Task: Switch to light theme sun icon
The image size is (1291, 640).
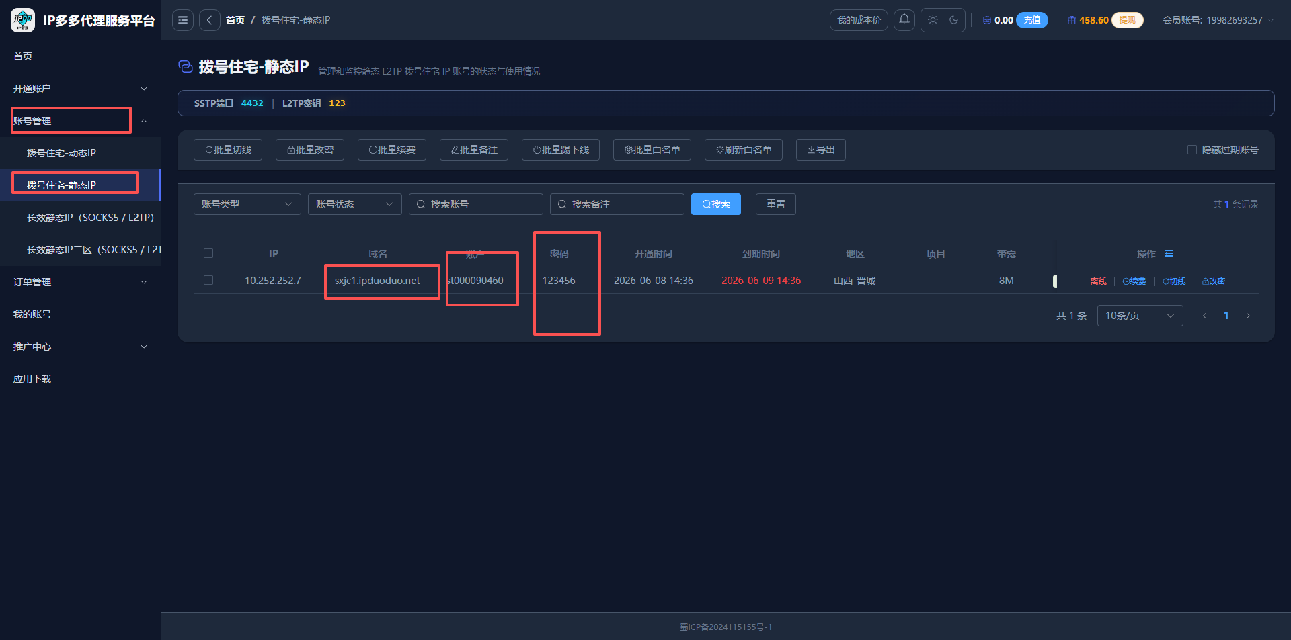Action: pos(933,20)
